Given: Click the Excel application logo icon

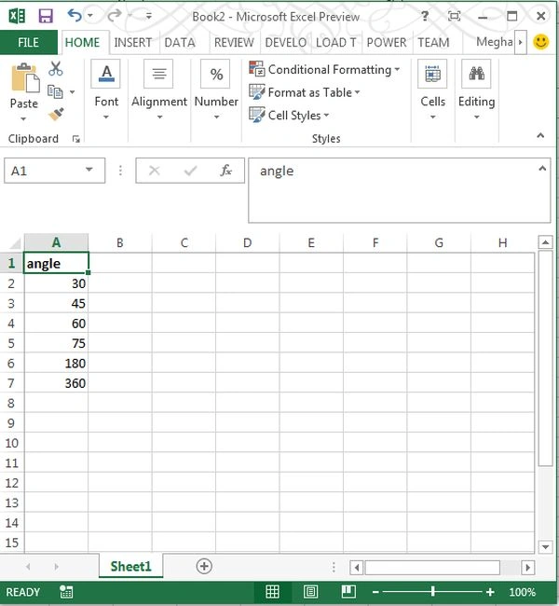Looking at the screenshot, I should point(17,16).
